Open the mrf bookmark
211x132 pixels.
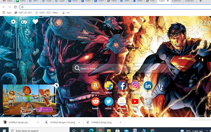[x=66, y=13]
